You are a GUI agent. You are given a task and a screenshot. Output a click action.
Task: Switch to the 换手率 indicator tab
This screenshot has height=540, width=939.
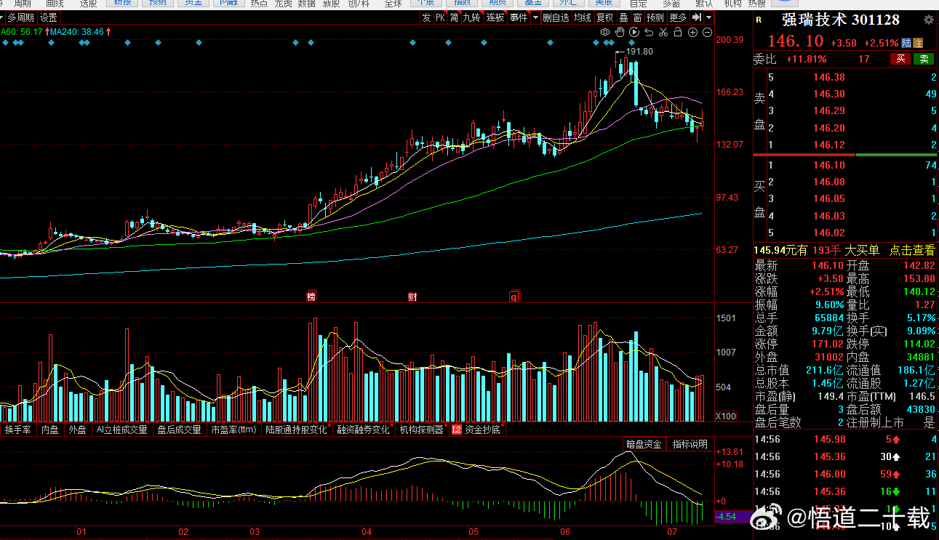pos(18,430)
